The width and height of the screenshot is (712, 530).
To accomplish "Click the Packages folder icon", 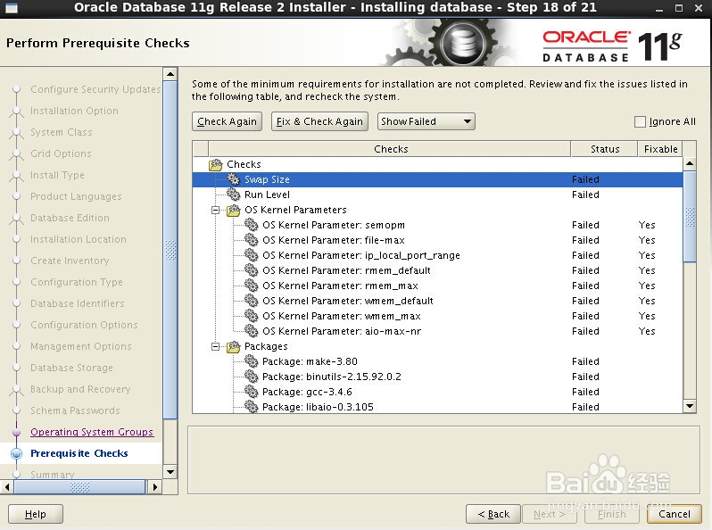I will point(234,346).
